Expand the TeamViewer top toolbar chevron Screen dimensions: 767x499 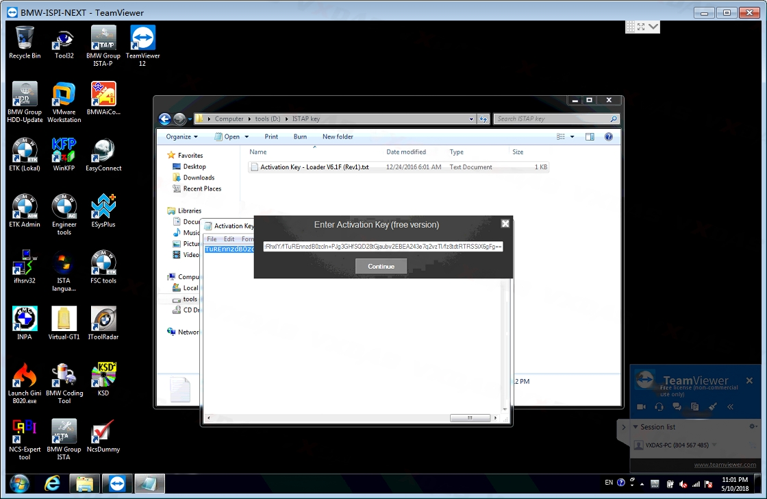coord(653,27)
